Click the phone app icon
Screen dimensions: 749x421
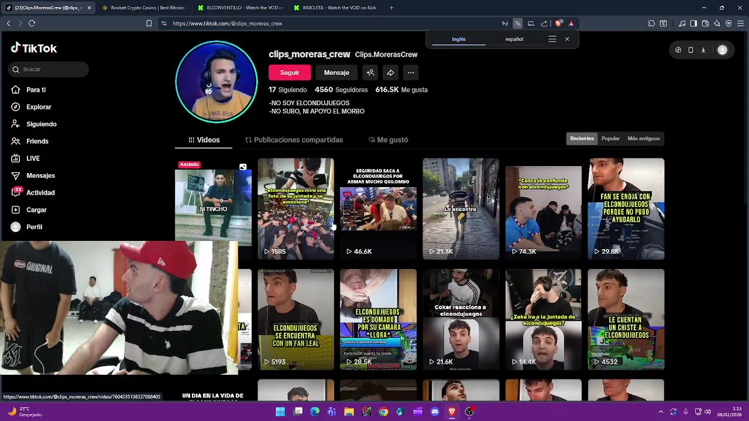tap(690, 50)
